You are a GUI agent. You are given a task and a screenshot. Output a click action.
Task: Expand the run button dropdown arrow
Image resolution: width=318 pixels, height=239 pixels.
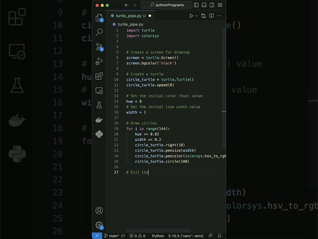point(196,16)
